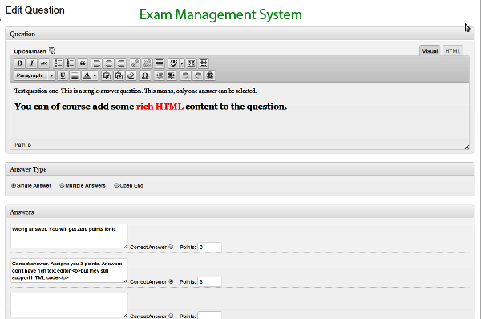Screen dimensions: 481x319
Task: Select the Multiple Answers radio button
Action: [62, 185]
